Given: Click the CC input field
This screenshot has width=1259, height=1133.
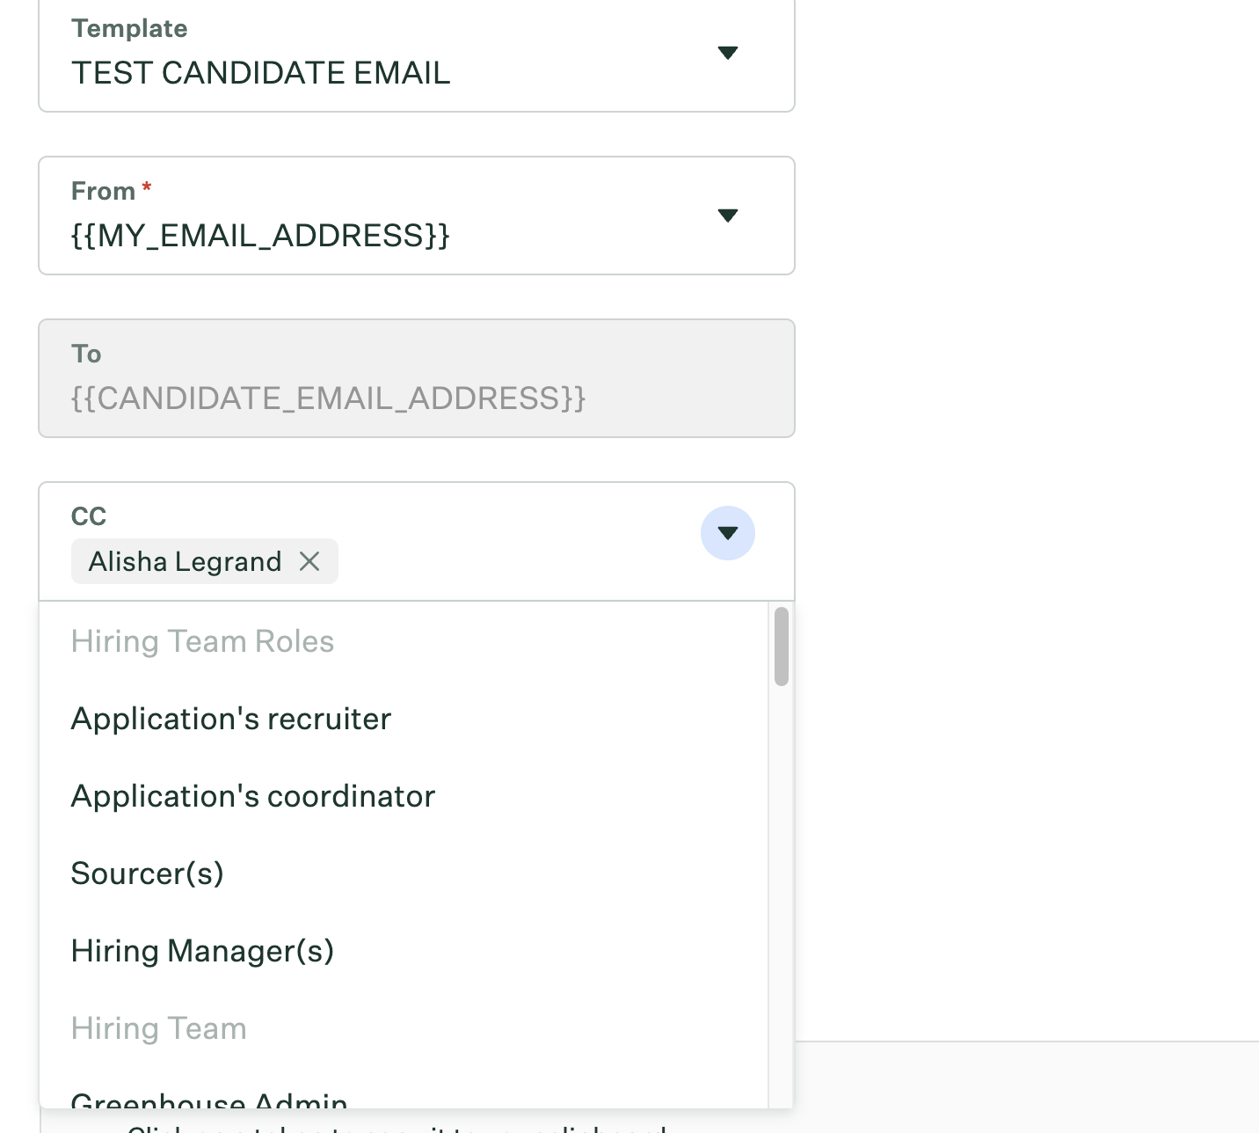Looking at the screenshot, I should click(x=484, y=561).
